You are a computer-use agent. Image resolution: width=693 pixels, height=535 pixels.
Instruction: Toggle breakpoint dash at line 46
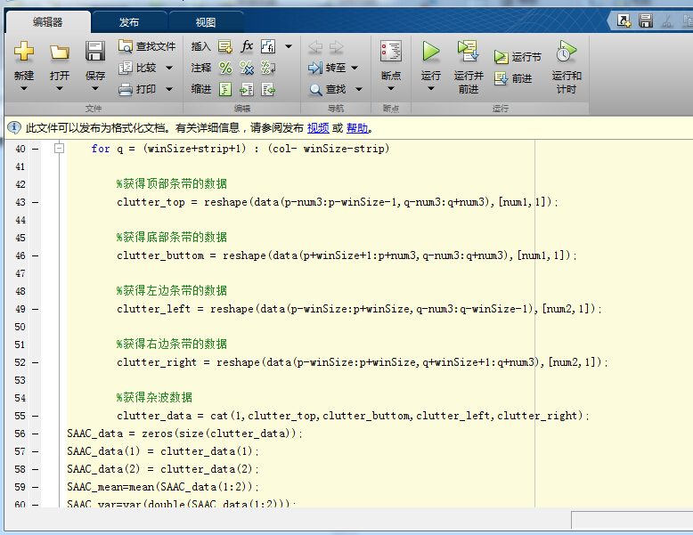36,255
